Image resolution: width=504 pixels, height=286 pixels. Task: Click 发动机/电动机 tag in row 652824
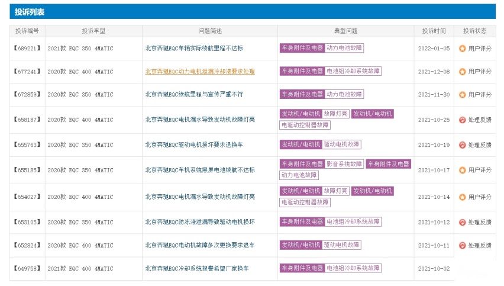[x=301, y=245]
